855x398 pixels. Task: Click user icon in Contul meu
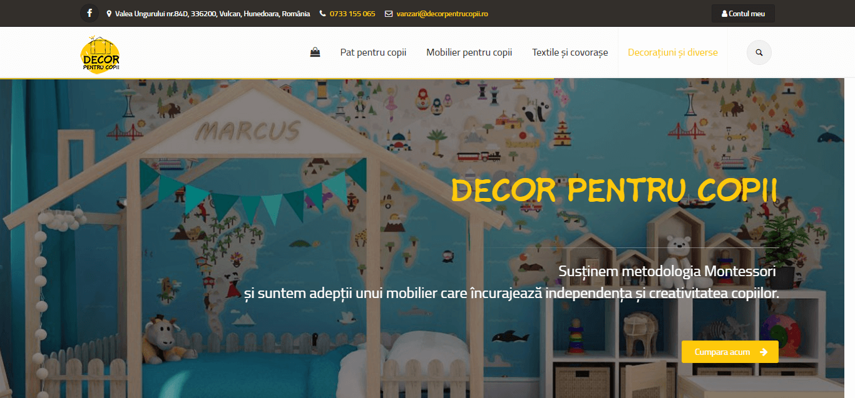click(x=725, y=14)
